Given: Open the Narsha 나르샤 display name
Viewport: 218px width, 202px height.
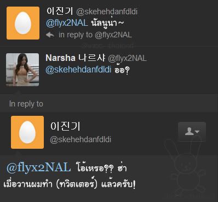Looking at the screenshot, I should 76,58.
